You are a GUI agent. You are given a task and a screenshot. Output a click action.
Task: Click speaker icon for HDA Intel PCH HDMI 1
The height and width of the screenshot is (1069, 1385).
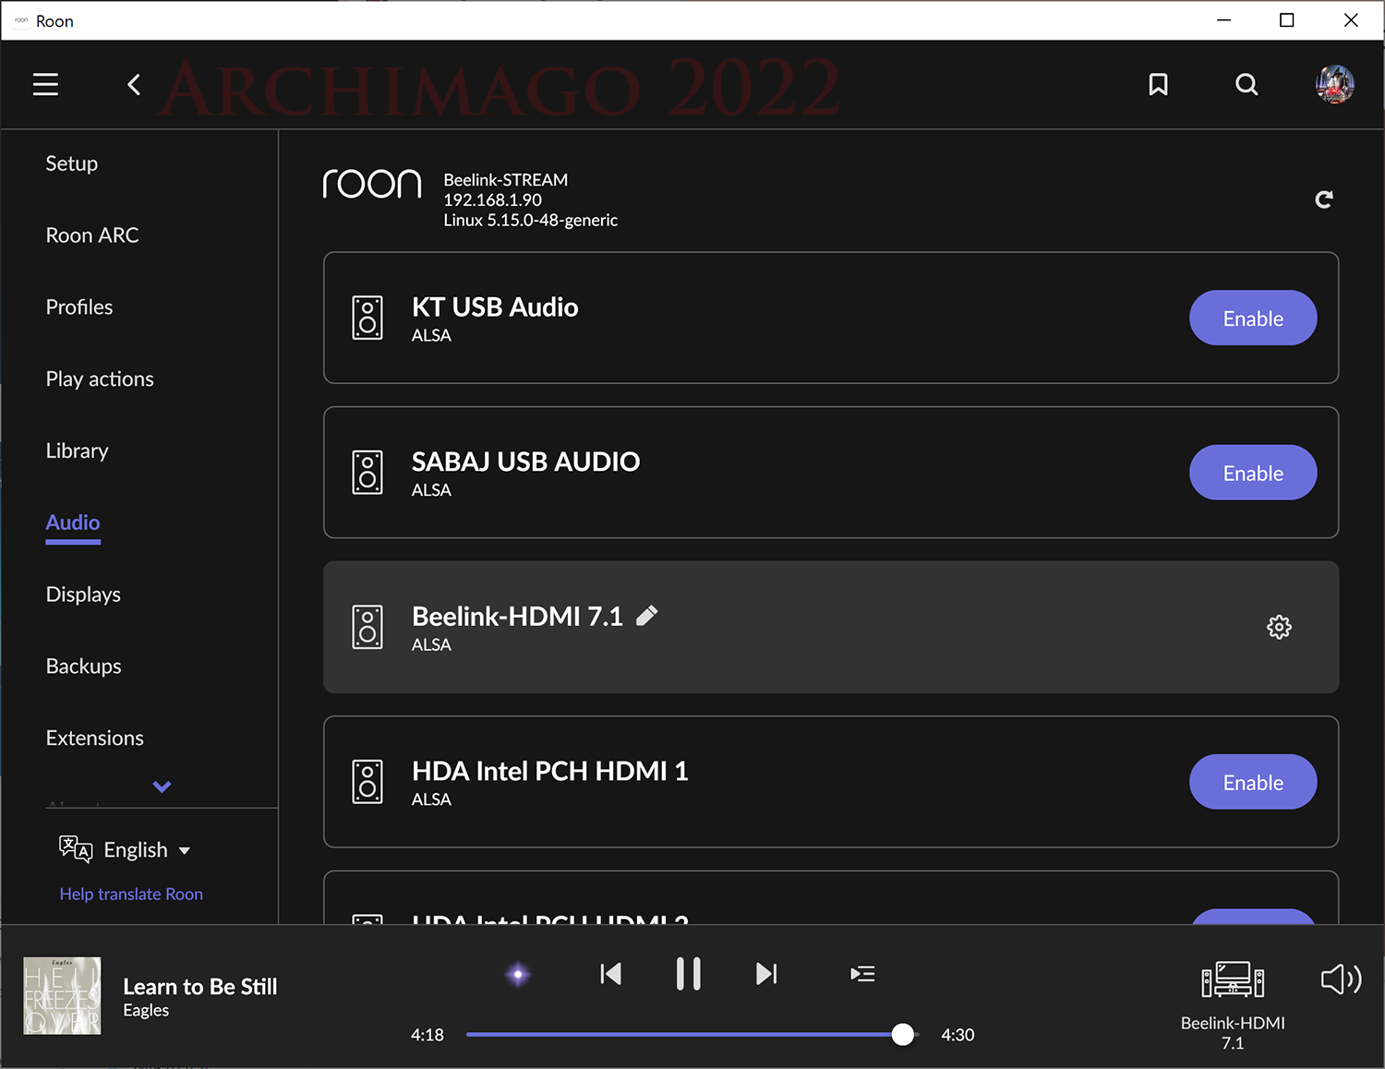point(367,781)
